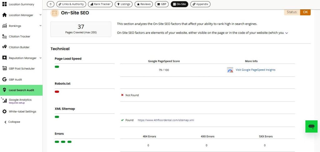
Task: Click the red X Not Found icon
Action: (x=122, y=95)
